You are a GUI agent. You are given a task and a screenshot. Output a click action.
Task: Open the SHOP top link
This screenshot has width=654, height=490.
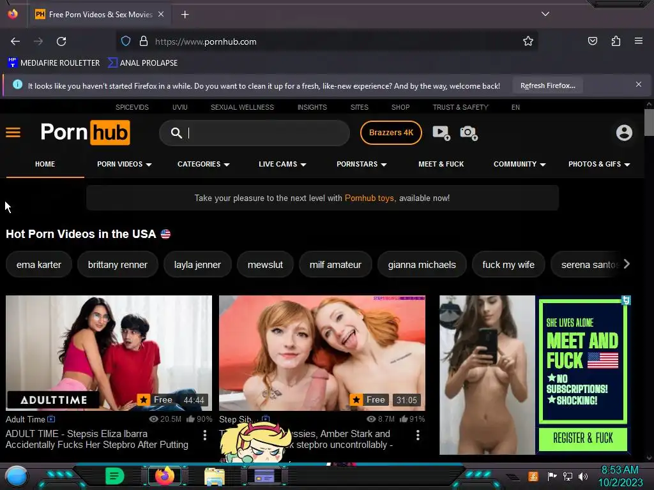(400, 107)
